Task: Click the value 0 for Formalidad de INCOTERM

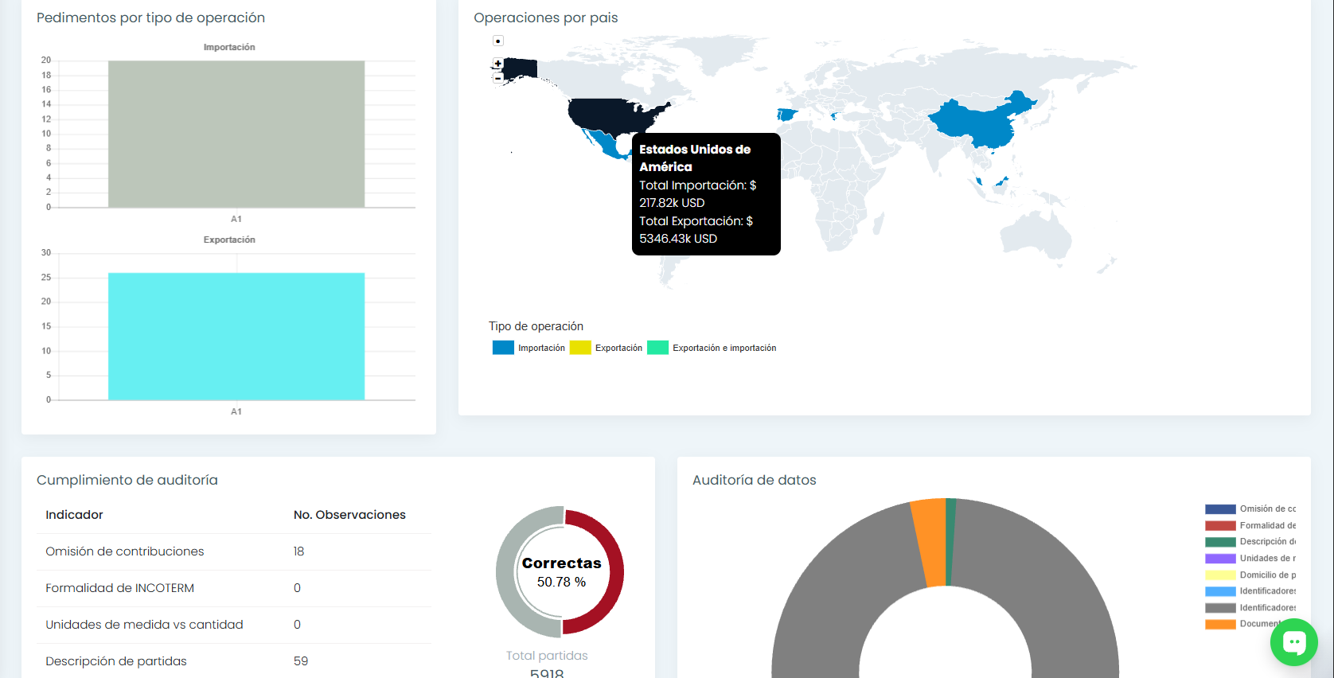Action: pos(297,588)
